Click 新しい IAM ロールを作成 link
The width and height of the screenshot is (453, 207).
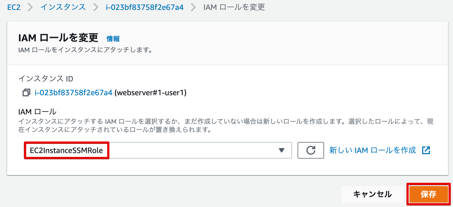(373, 150)
